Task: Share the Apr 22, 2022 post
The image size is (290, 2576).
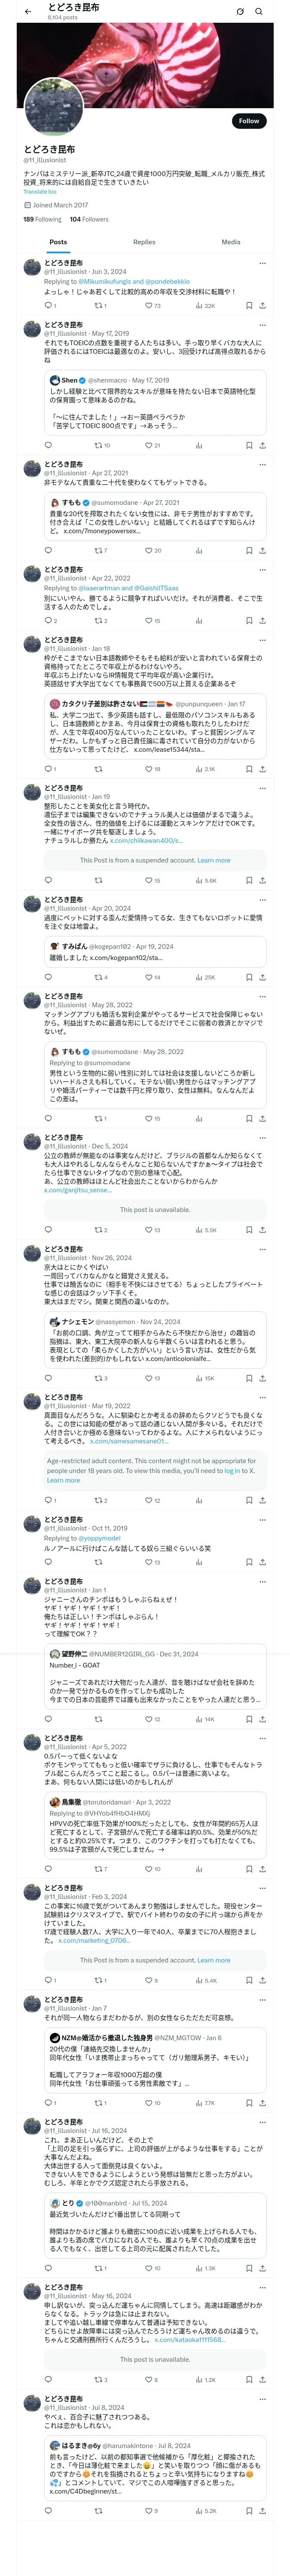Action: (262, 621)
